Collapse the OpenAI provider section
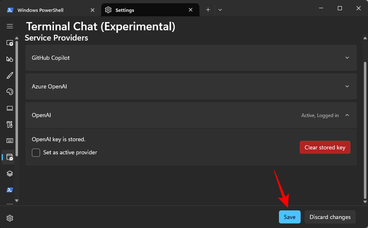Screen dimensions: 368x228 click(347, 115)
